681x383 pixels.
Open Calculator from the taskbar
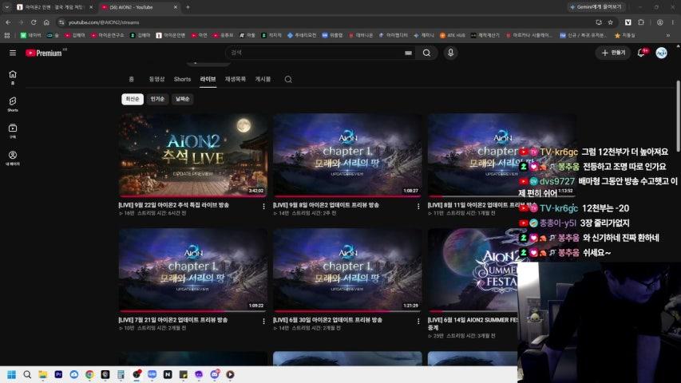coord(121,374)
